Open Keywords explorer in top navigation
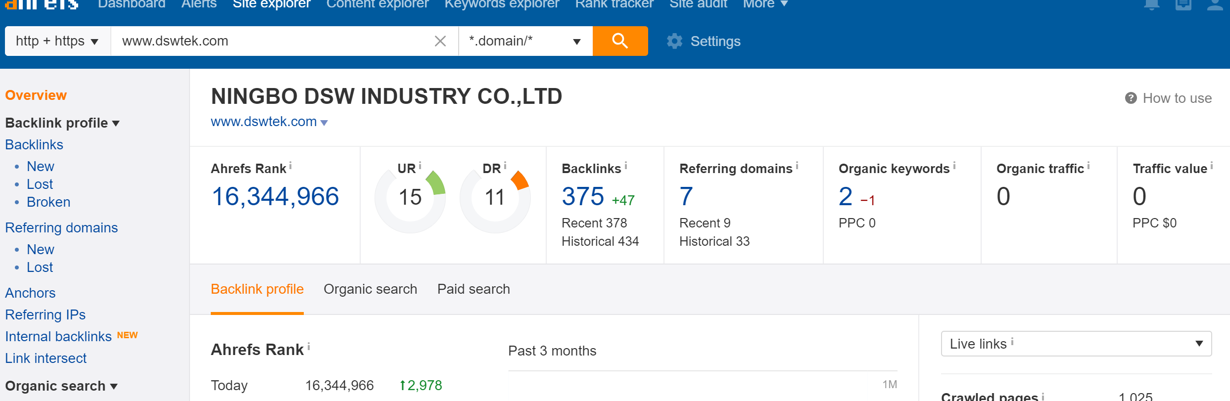The width and height of the screenshot is (1230, 401). [502, 4]
